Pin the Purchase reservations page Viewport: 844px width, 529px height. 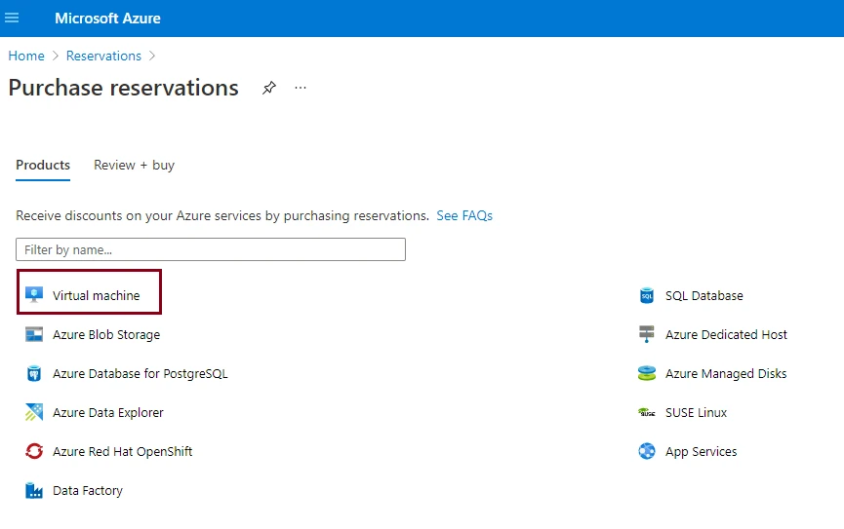click(x=269, y=88)
